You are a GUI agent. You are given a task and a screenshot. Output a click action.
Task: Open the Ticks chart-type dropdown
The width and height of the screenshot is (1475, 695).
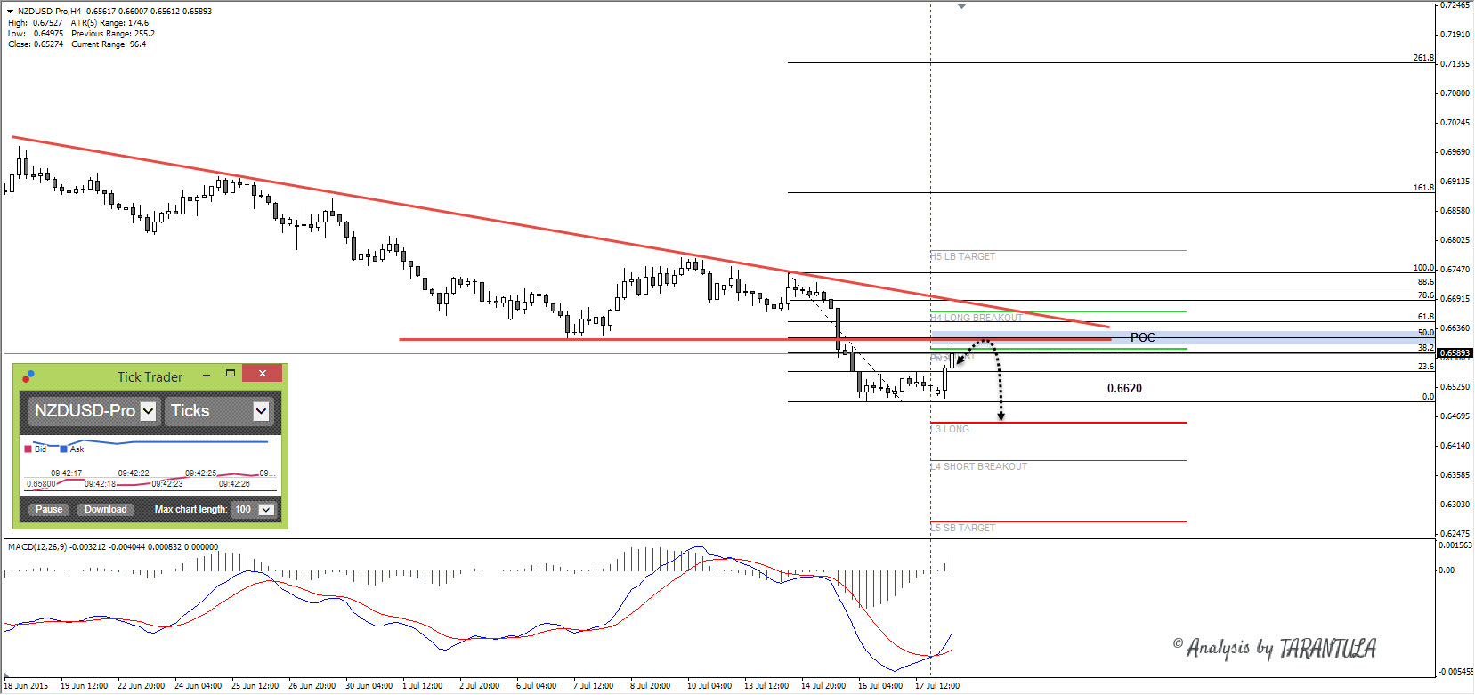(x=261, y=411)
